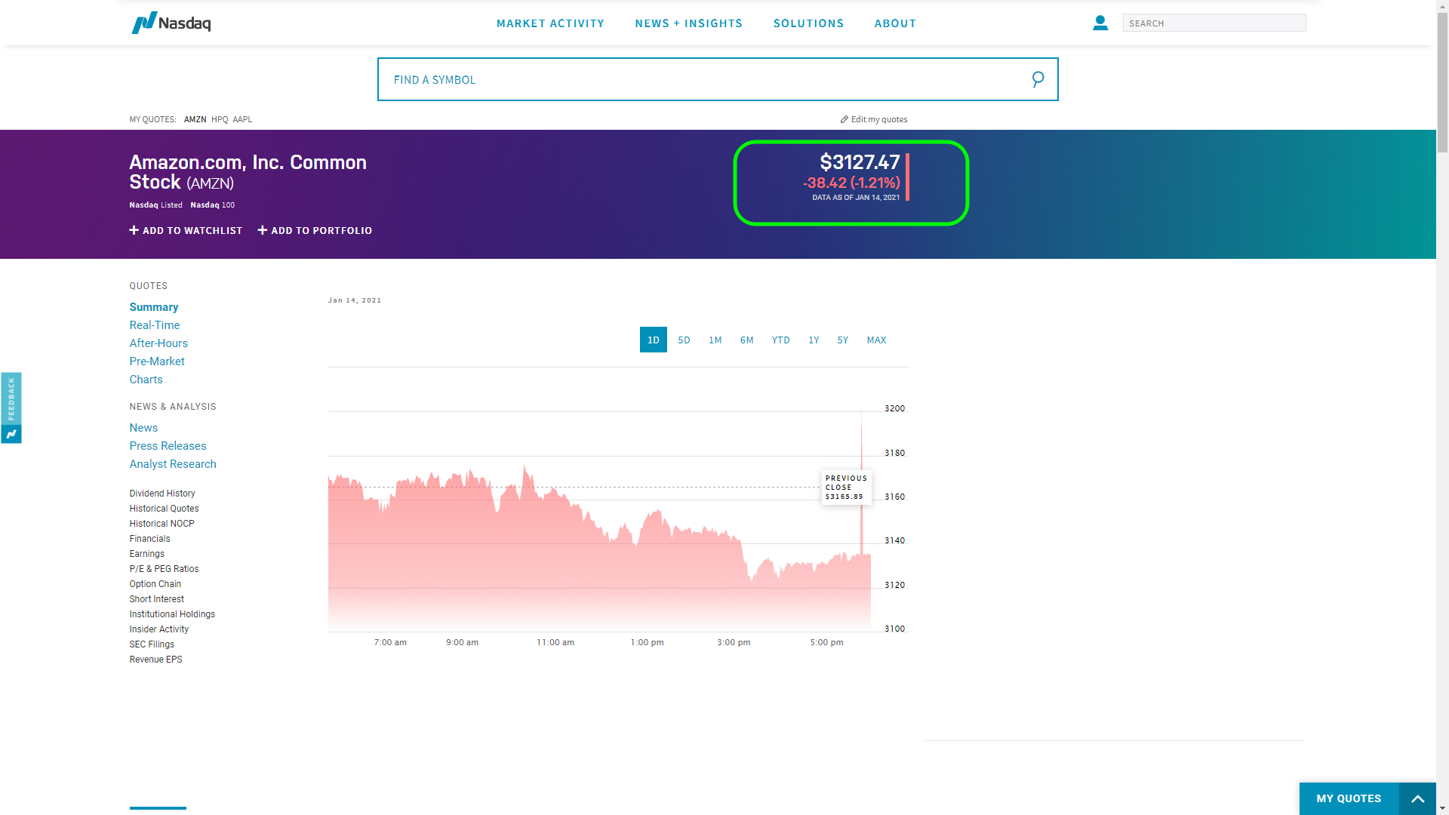
Task: Open the Solutions menu
Action: (x=808, y=23)
